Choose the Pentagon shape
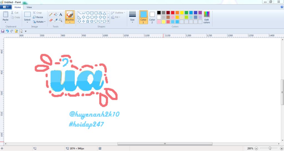284x151 pixels. tap(88, 17)
